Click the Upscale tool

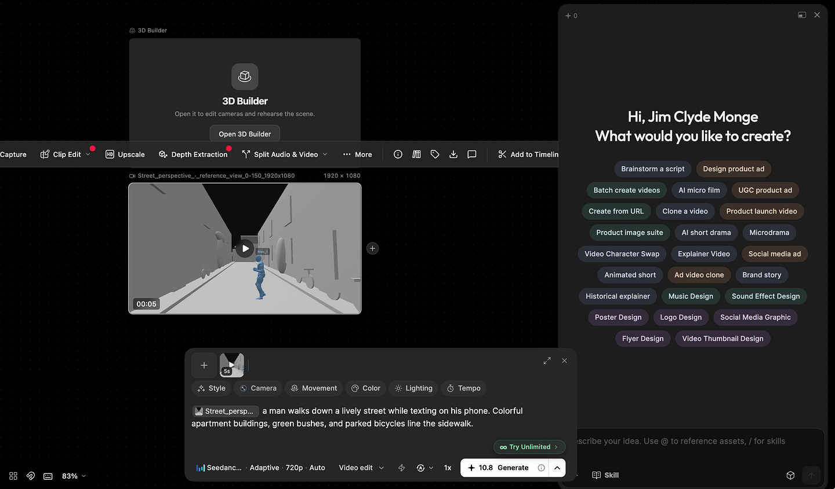[125, 155]
